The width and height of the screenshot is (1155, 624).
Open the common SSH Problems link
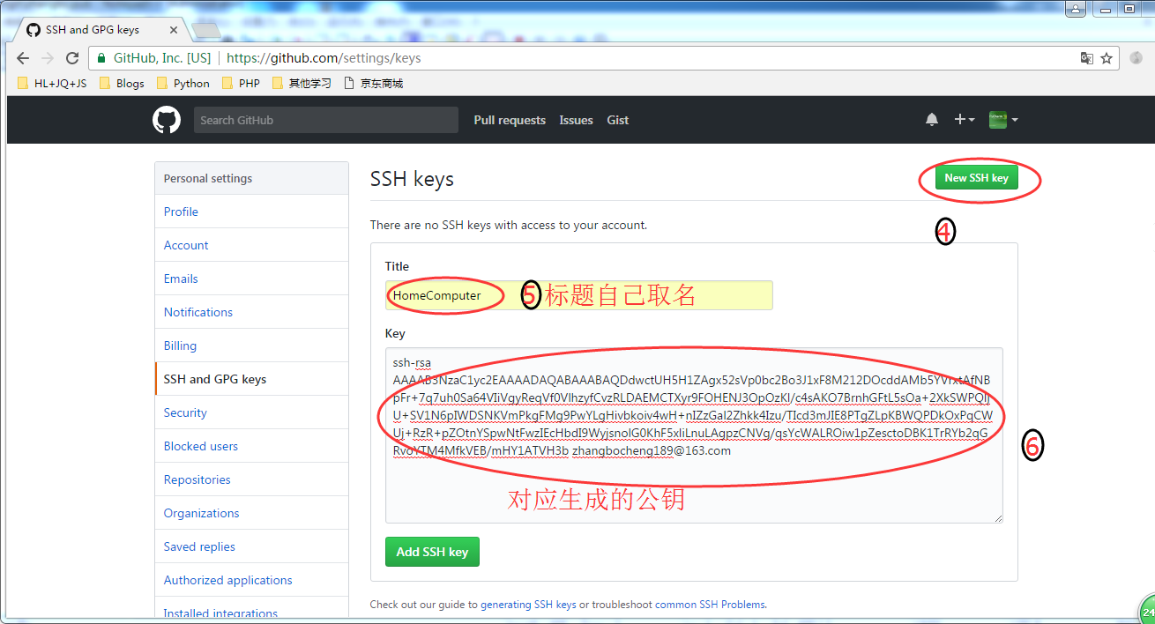pyautogui.click(x=711, y=605)
